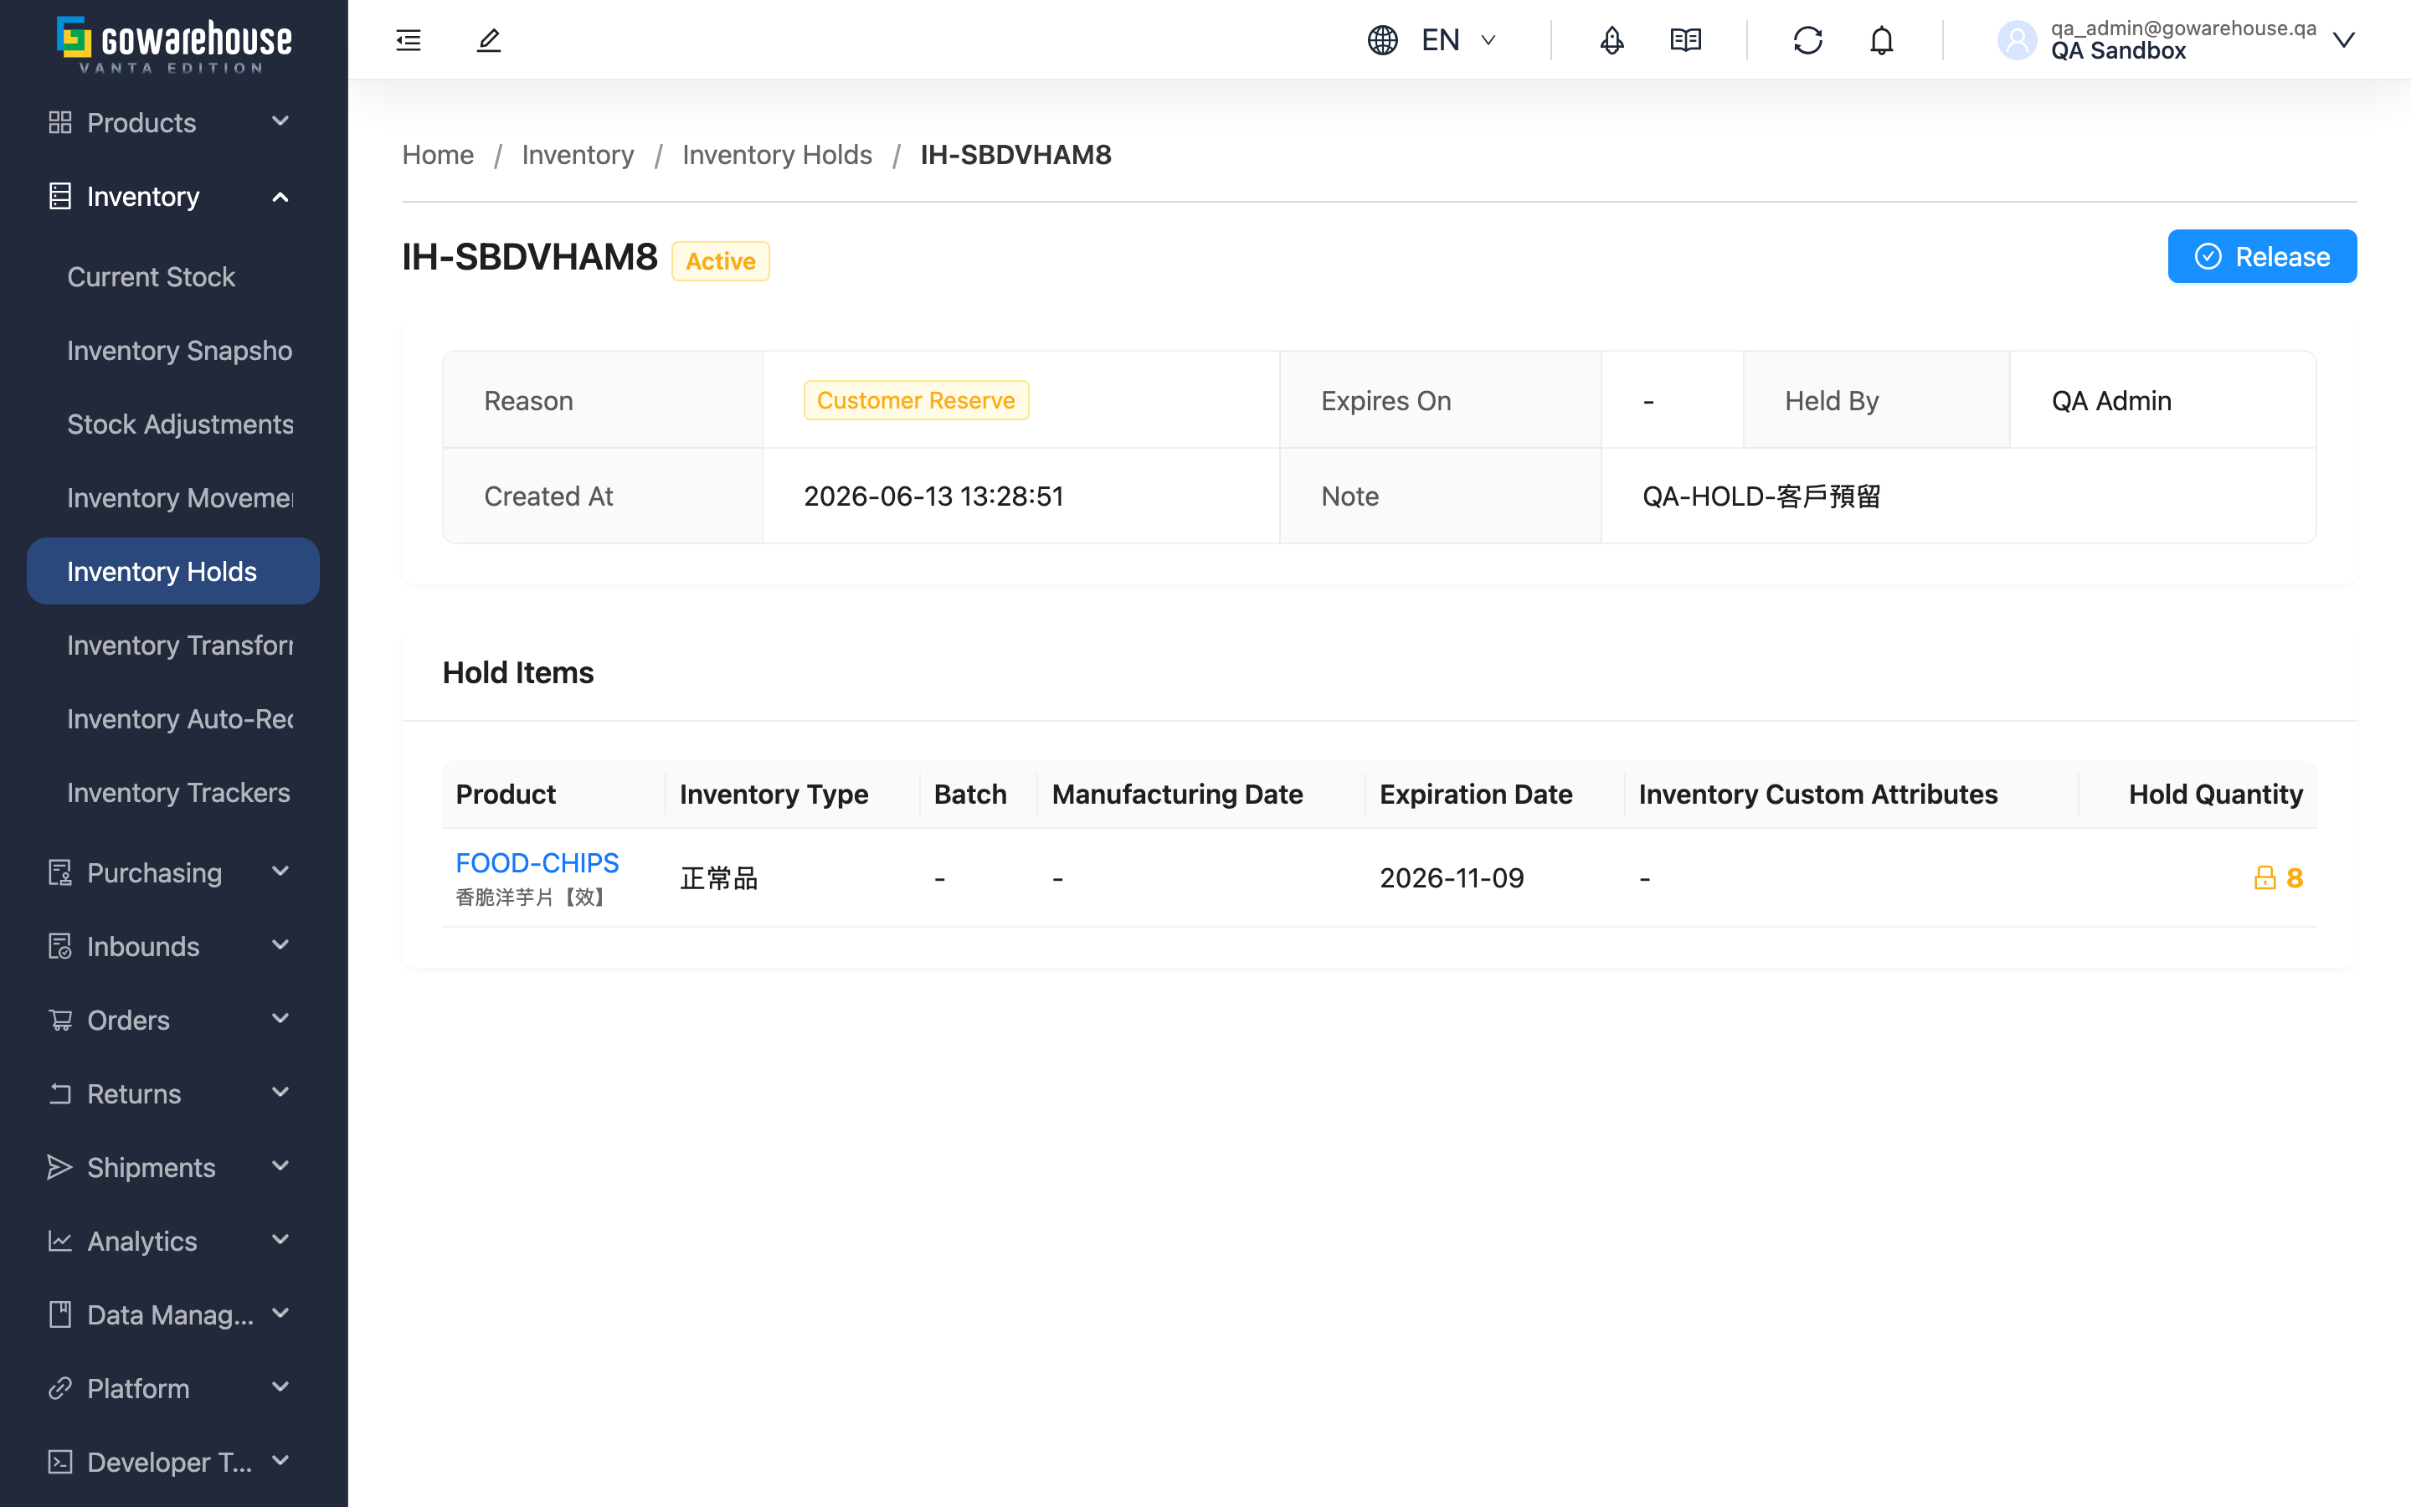Expand the Platform menu chevron

pos(281,1387)
